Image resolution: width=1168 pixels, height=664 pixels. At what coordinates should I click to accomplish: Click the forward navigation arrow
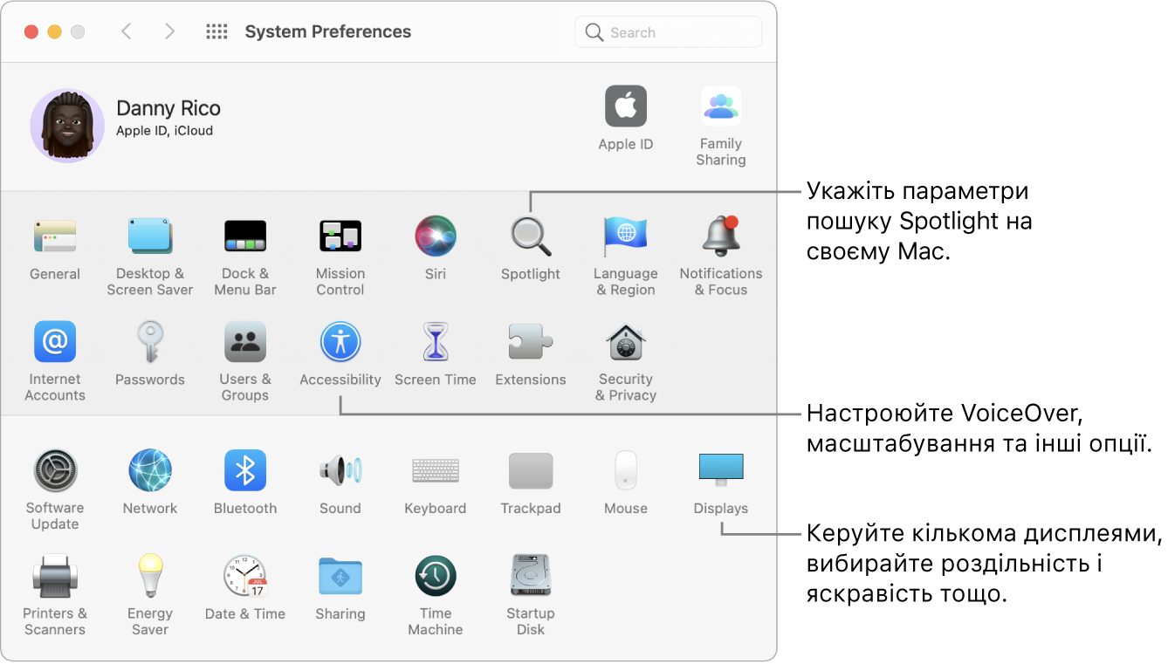pyautogui.click(x=169, y=32)
